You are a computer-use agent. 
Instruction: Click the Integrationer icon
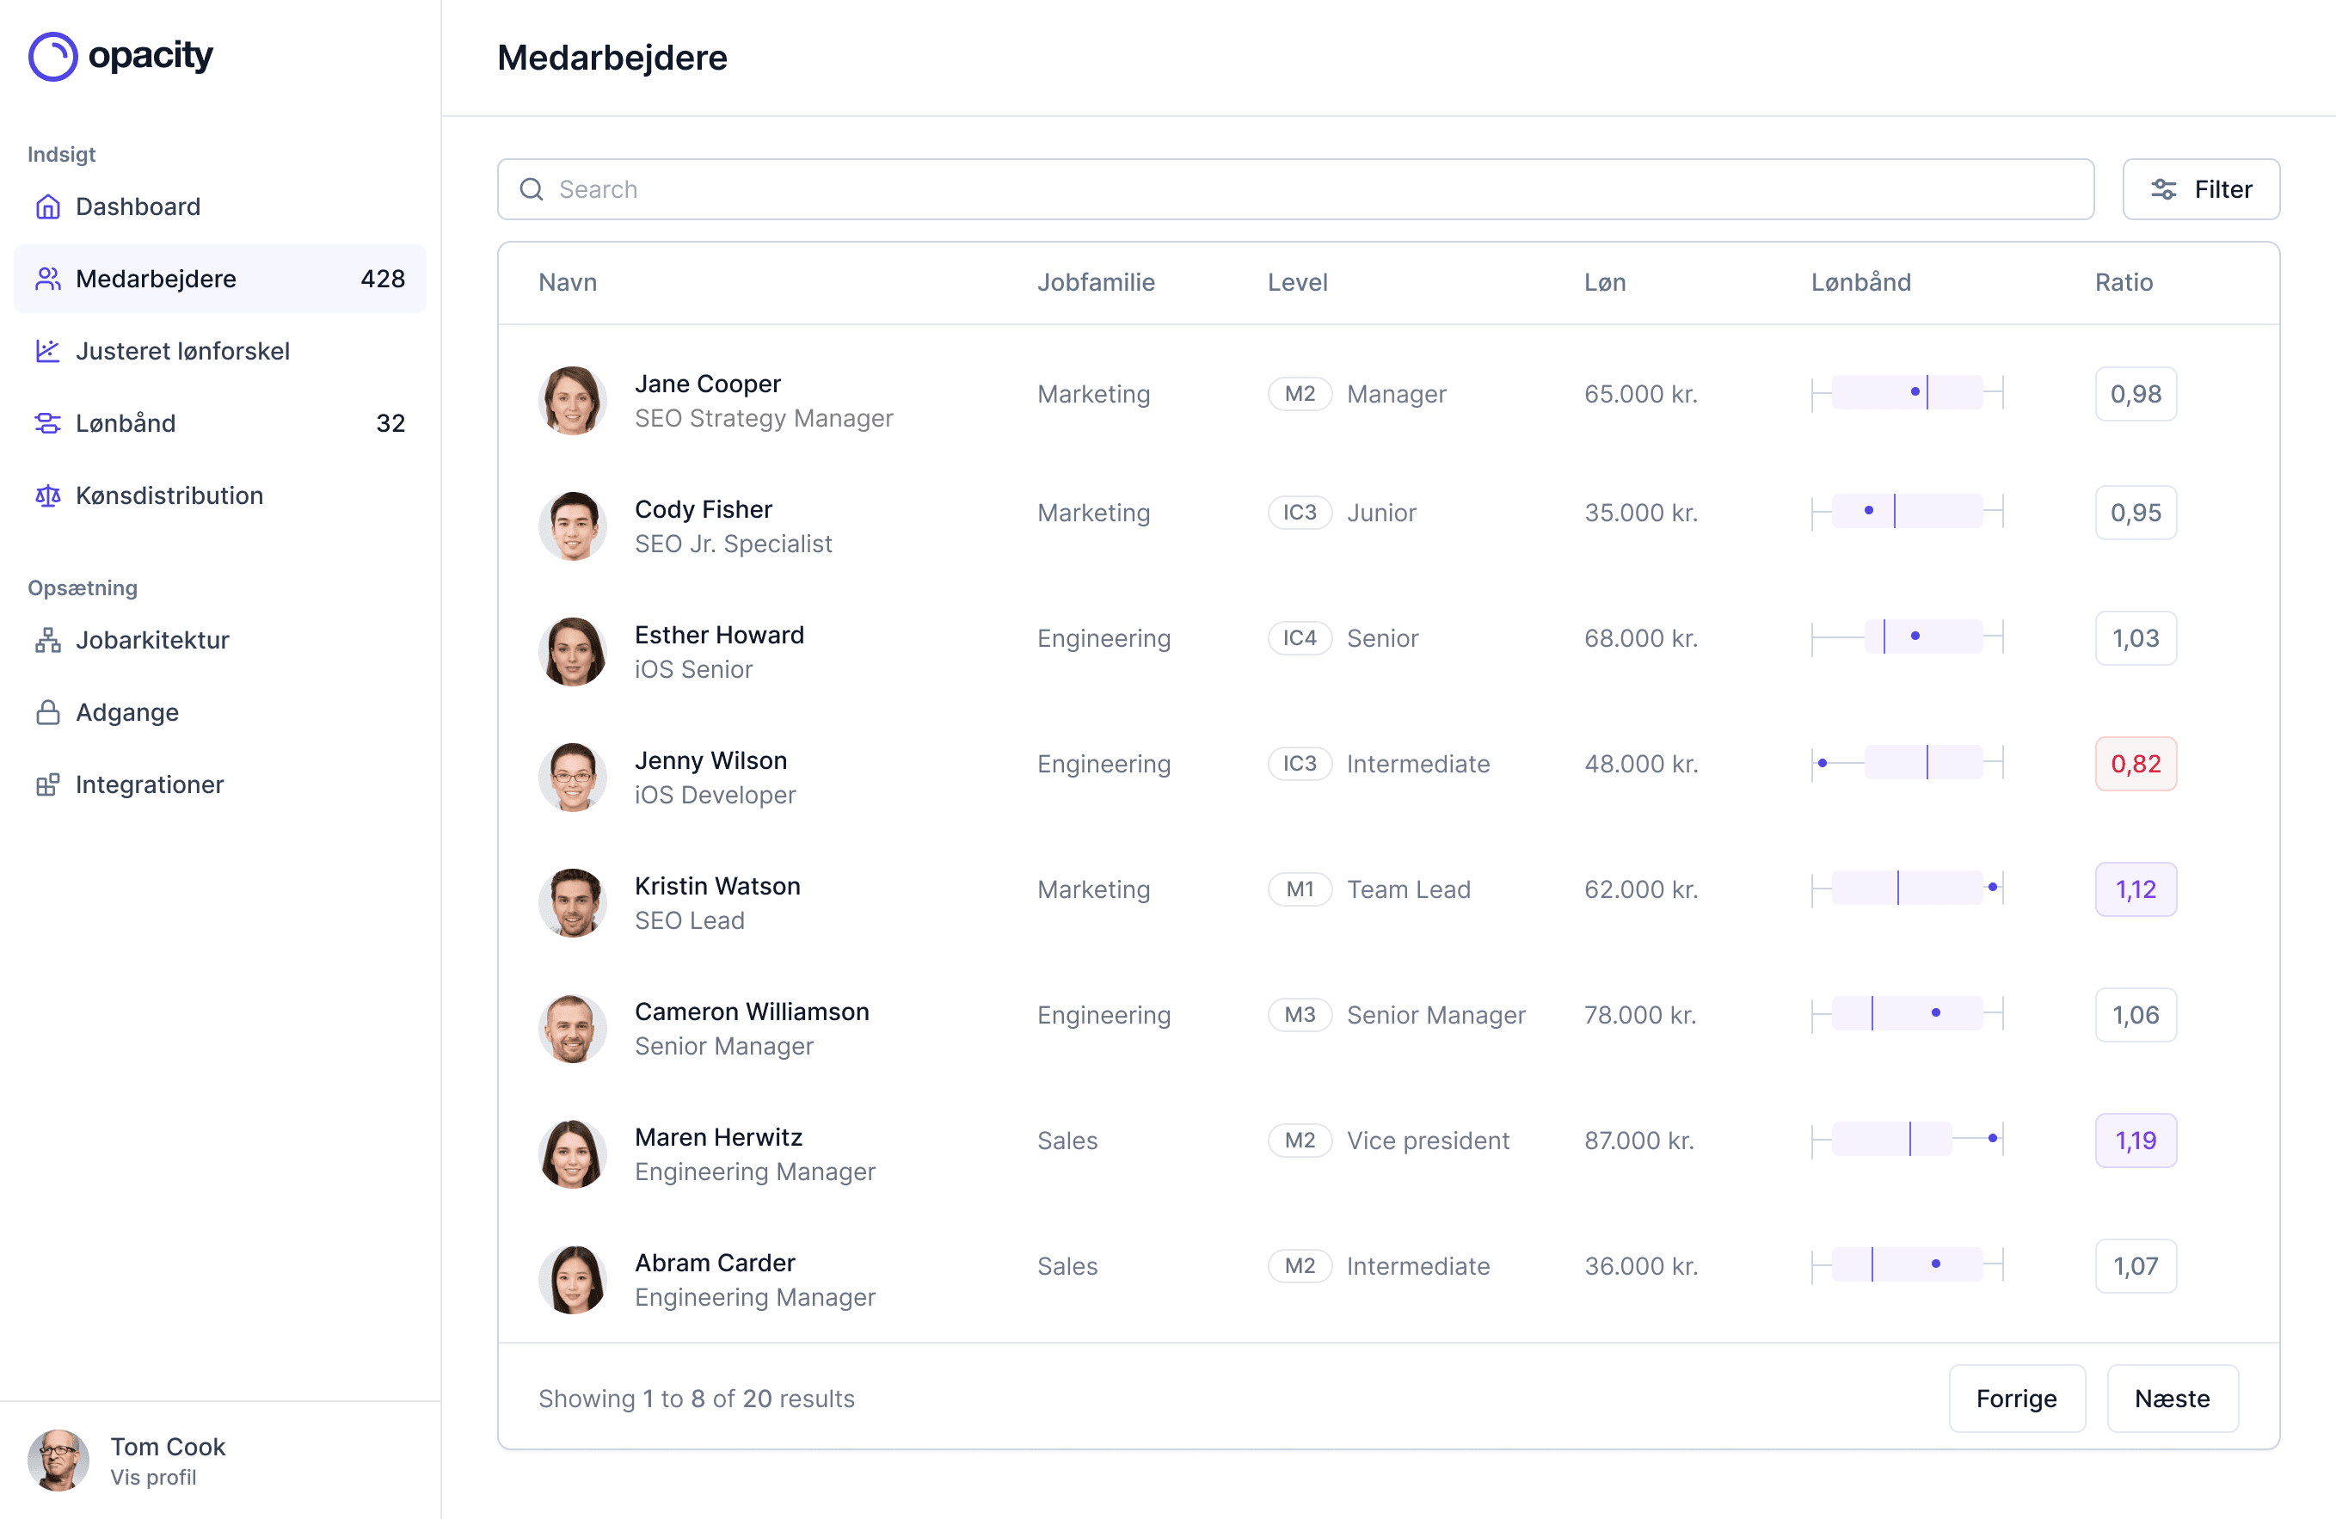click(48, 784)
